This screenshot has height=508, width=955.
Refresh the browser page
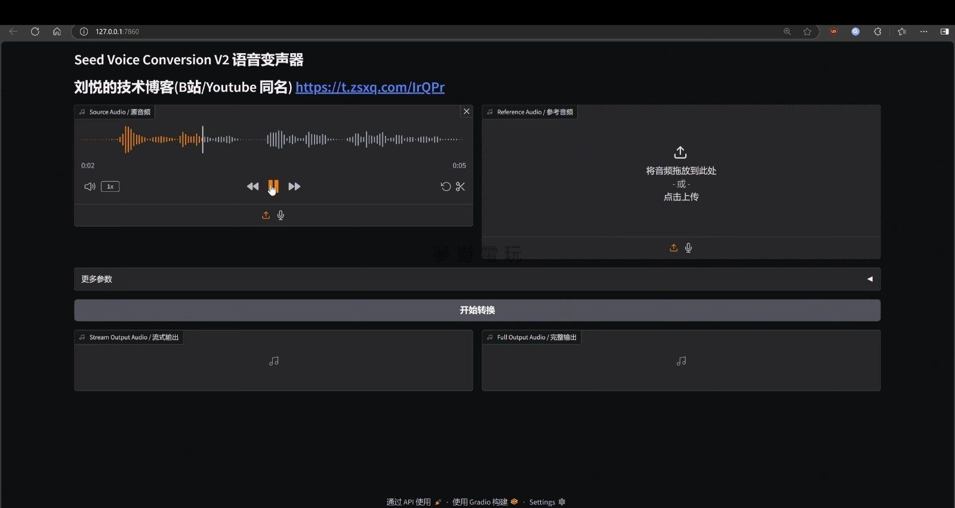click(35, 32)
